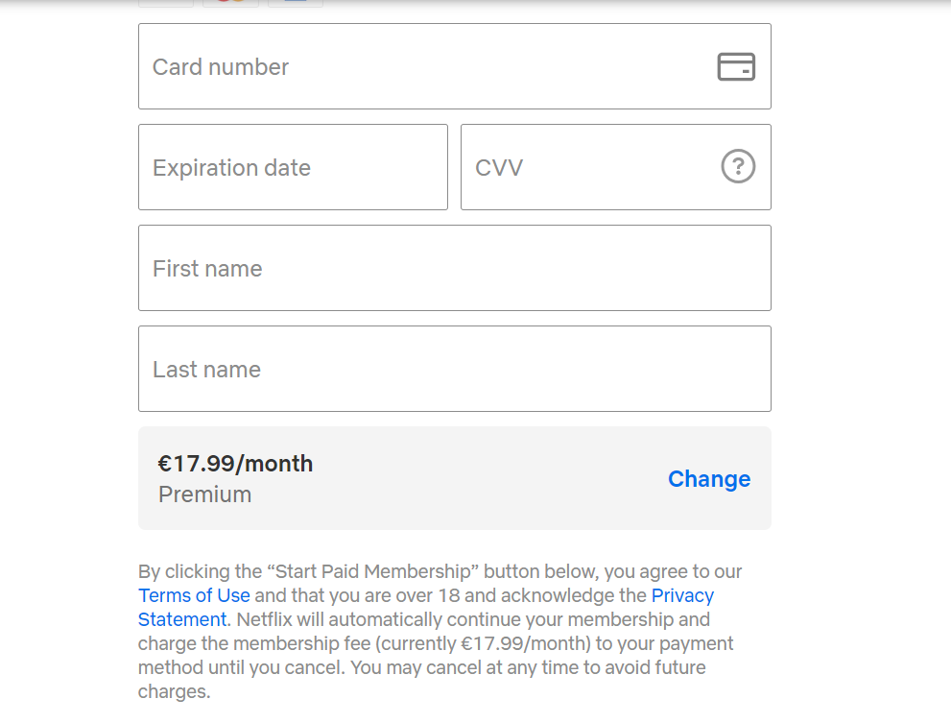951x723 pixels.
Task: Focus the First name text box
Action: [455, 268]
